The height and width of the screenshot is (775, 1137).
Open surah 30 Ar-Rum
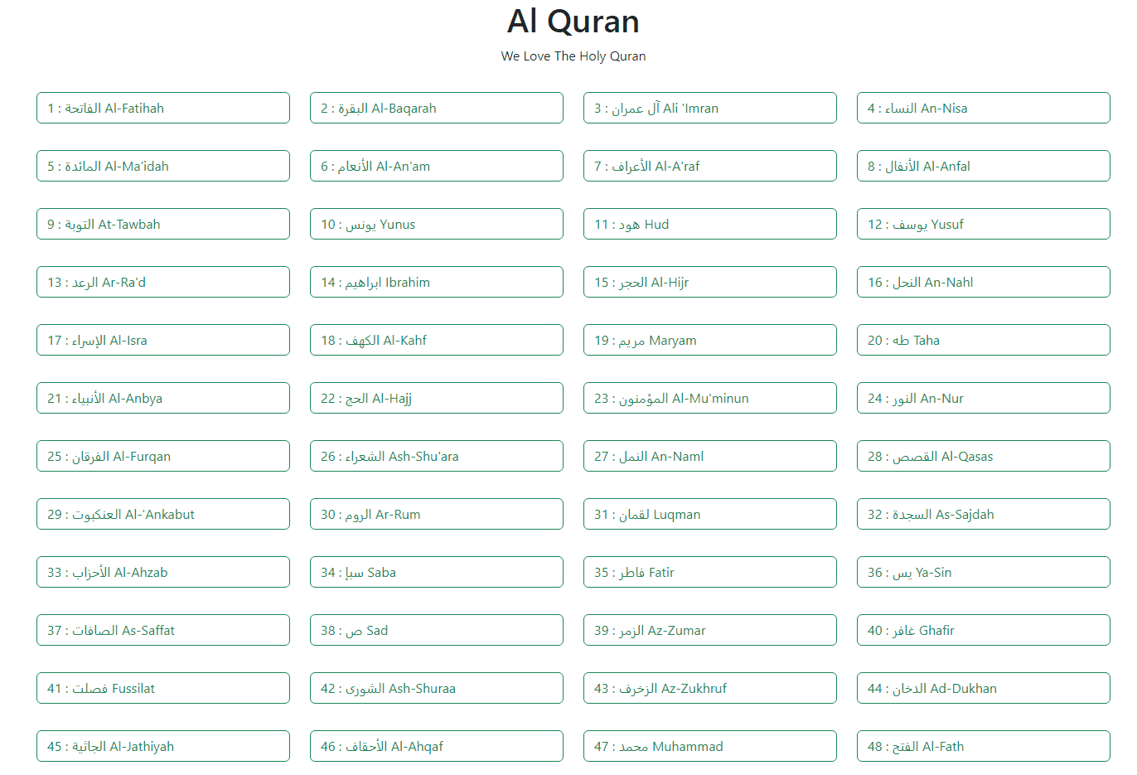coord(436,514)
